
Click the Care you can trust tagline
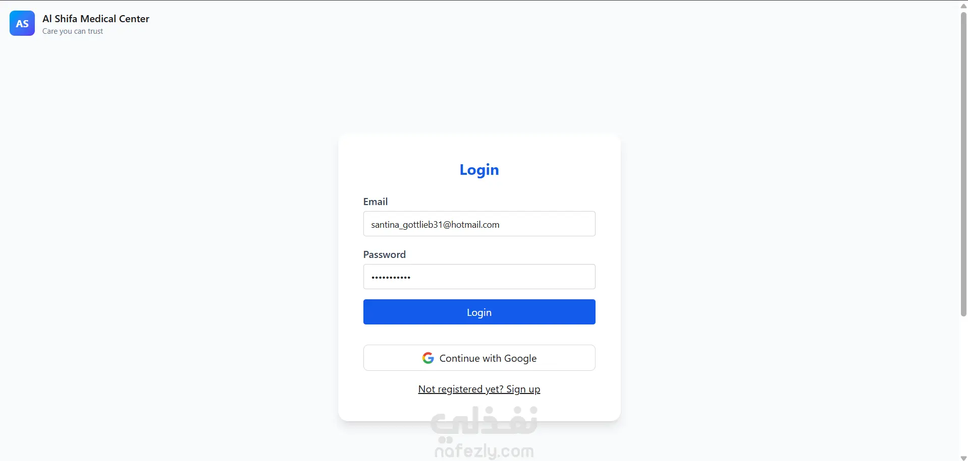73,31
